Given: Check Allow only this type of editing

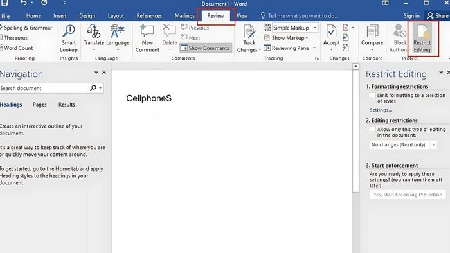Looking at the screenshot, I should click(x=372, y=129).
